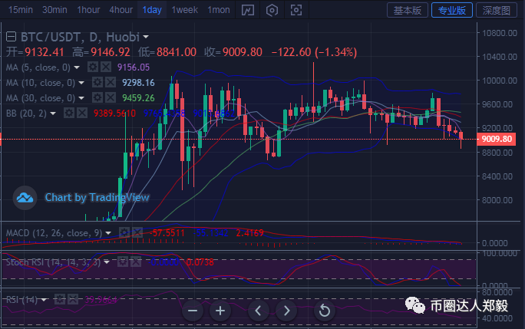Click the low price 8841.00
525x329 pixels.
[x=176, y=52]
